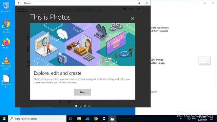Click the Import button in Photos

pos(129,9)
